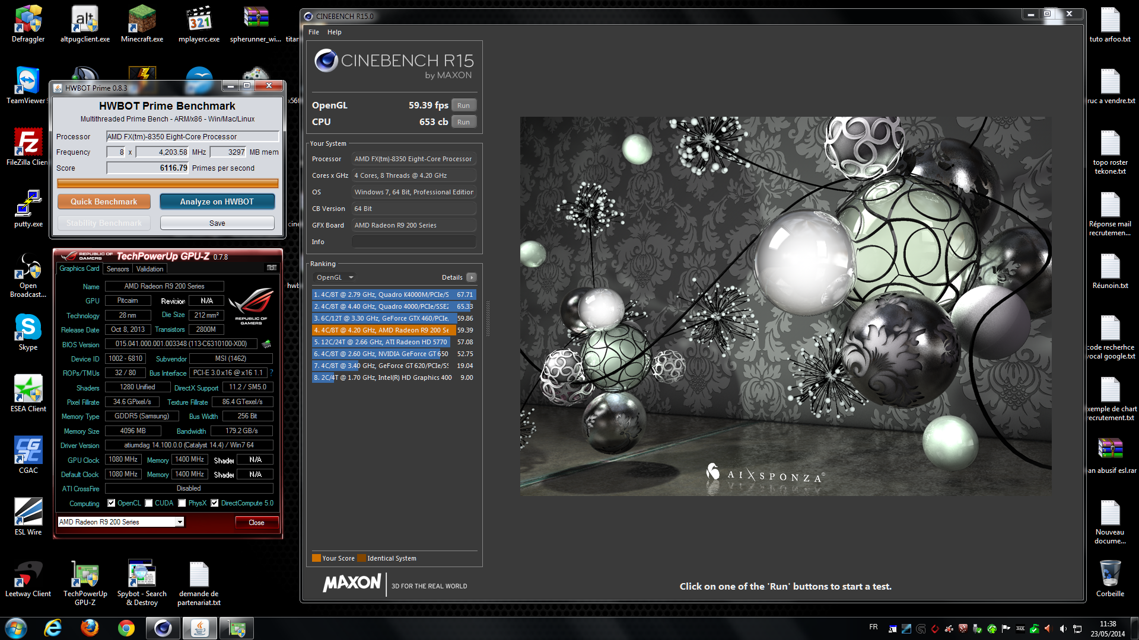1139x640 pixels.
Task: Click the volume speaker tray icon
Action: click(x=1062, y=629)
